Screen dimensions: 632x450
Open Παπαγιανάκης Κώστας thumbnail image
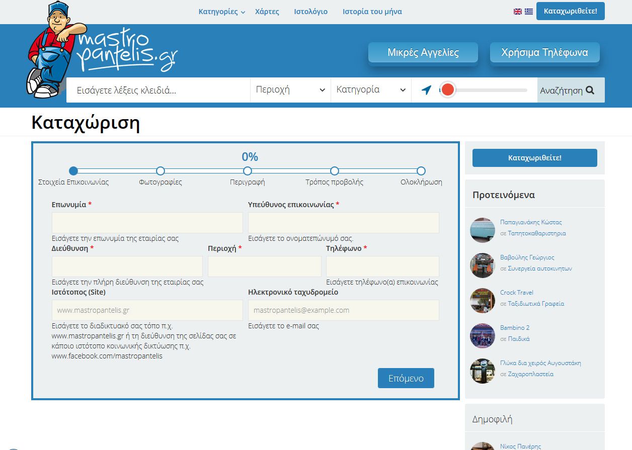click(x=483, y=230)
